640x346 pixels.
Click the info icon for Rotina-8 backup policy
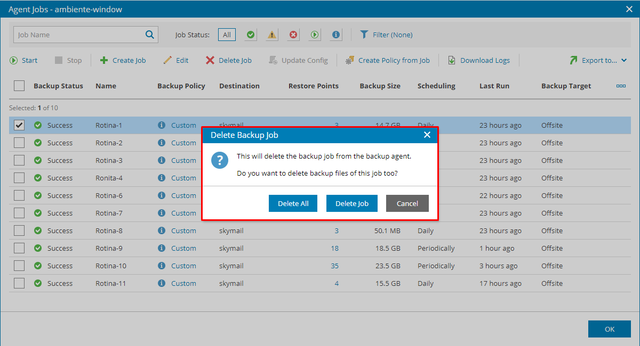point(162,230)
